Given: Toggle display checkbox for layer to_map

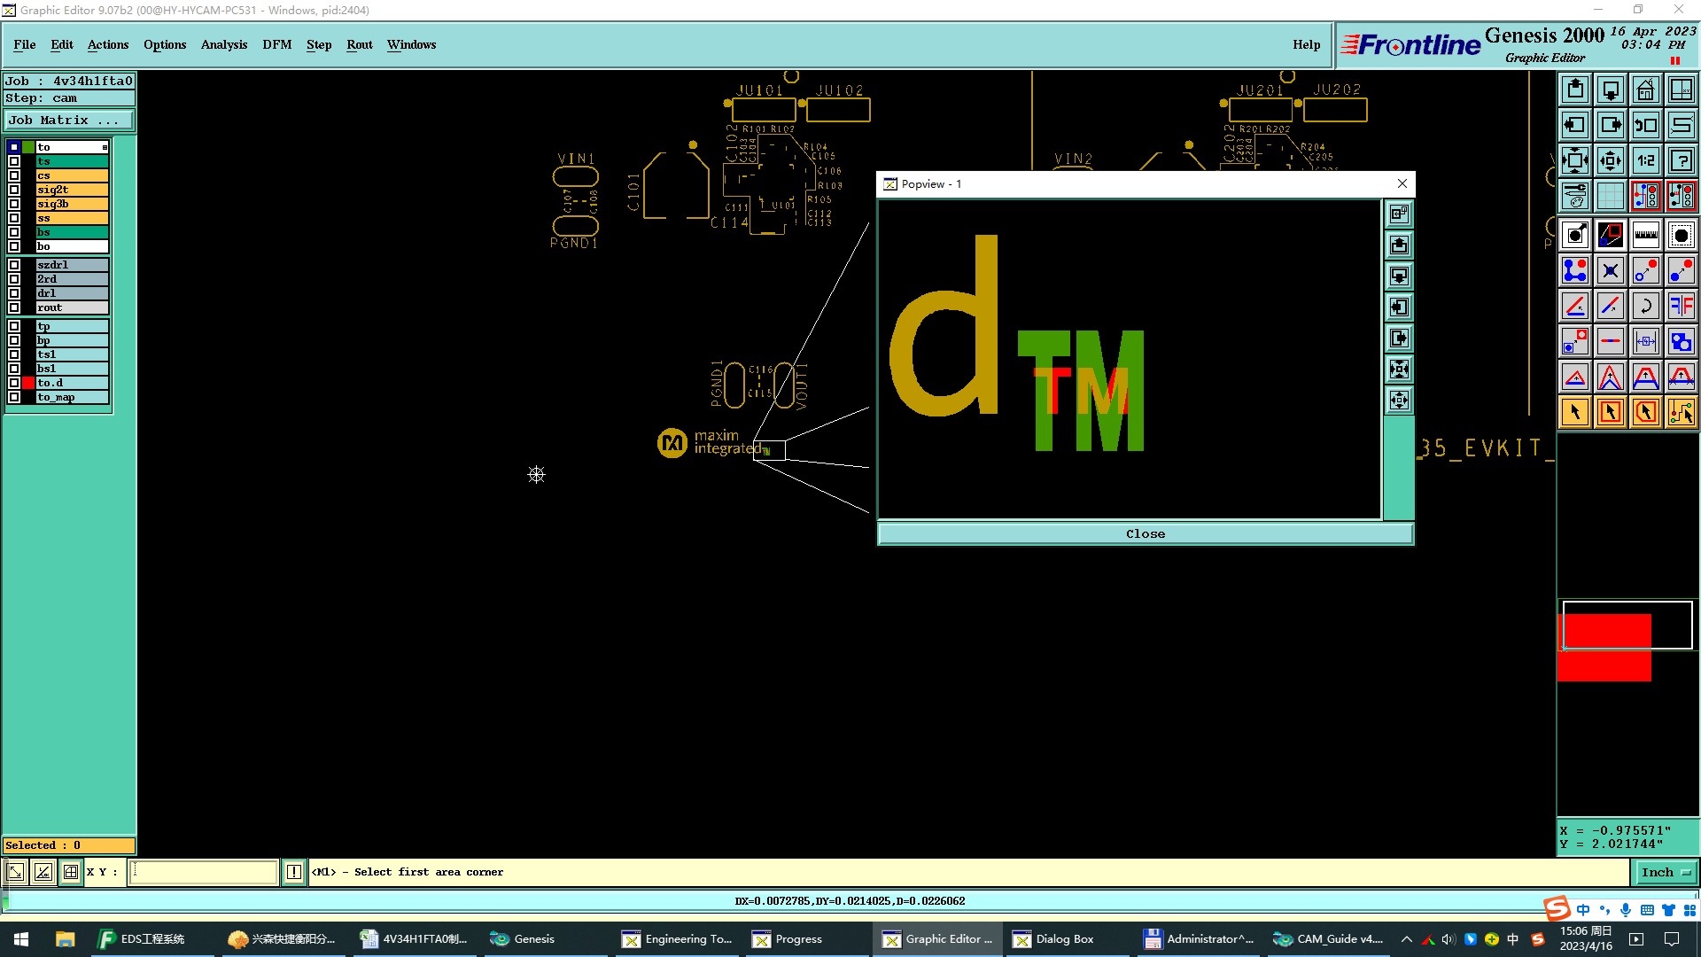Looking at the screenshot, I should pos(14,397).
